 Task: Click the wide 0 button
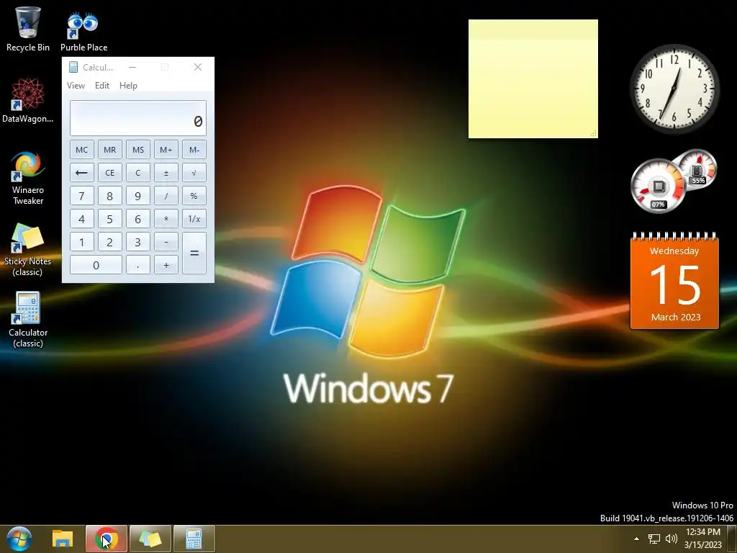coord(96,265)
